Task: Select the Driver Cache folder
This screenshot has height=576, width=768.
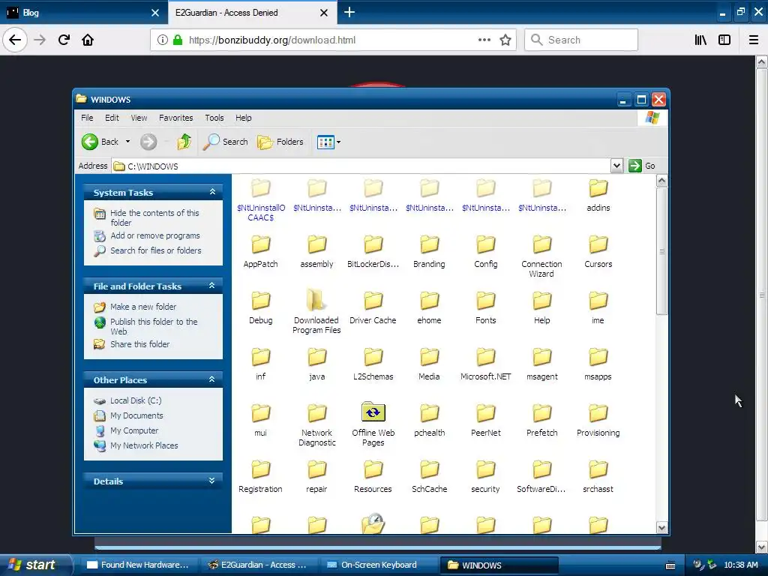Action: point(373,301)
